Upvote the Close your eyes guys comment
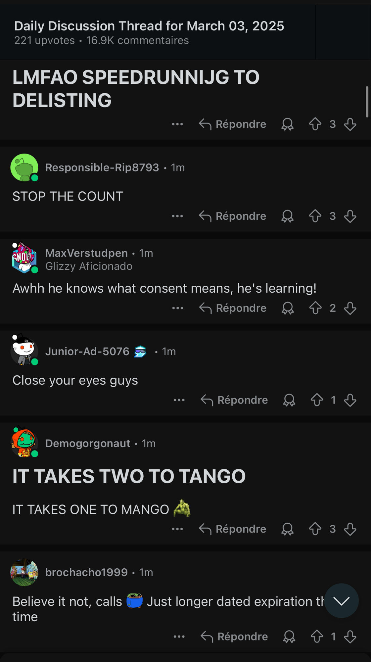This screenshot has height=662, width=371. pos(317,400)
